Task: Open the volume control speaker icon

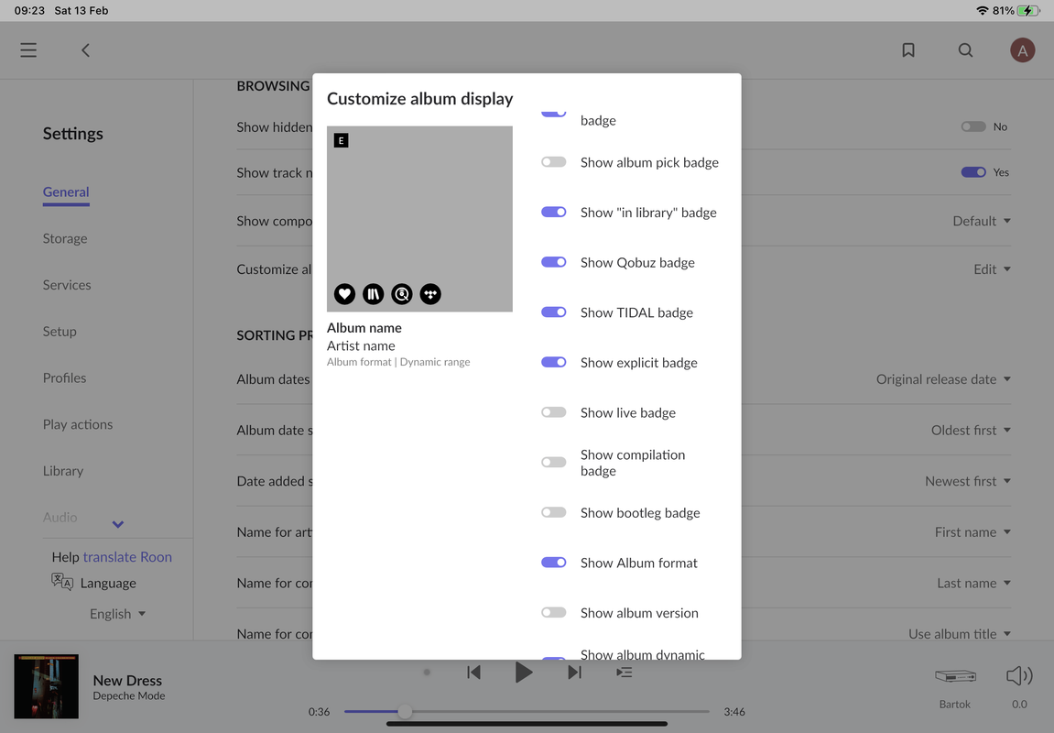Action: 1019,676
